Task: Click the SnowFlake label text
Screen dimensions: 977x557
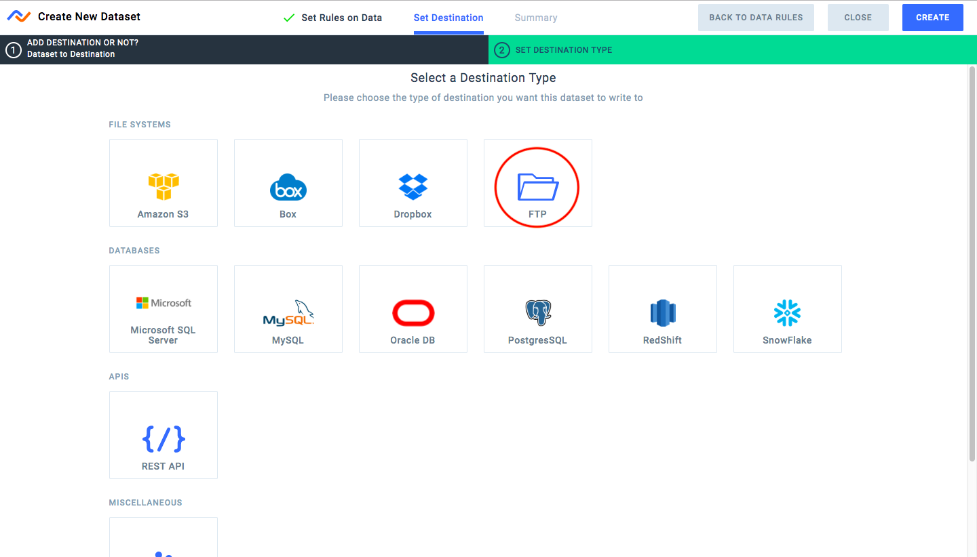Action: [x=788, y=340]
